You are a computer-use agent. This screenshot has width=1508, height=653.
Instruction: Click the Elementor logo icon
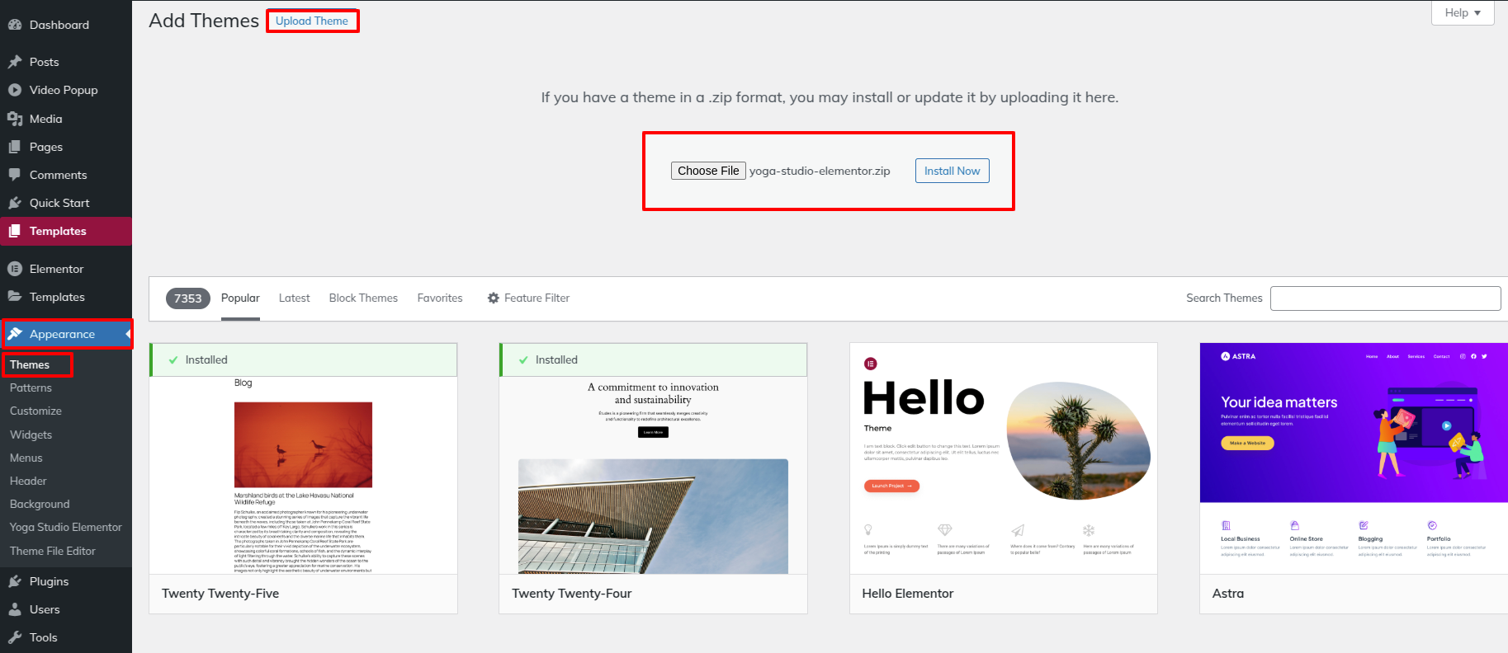(x=15, y=269)
